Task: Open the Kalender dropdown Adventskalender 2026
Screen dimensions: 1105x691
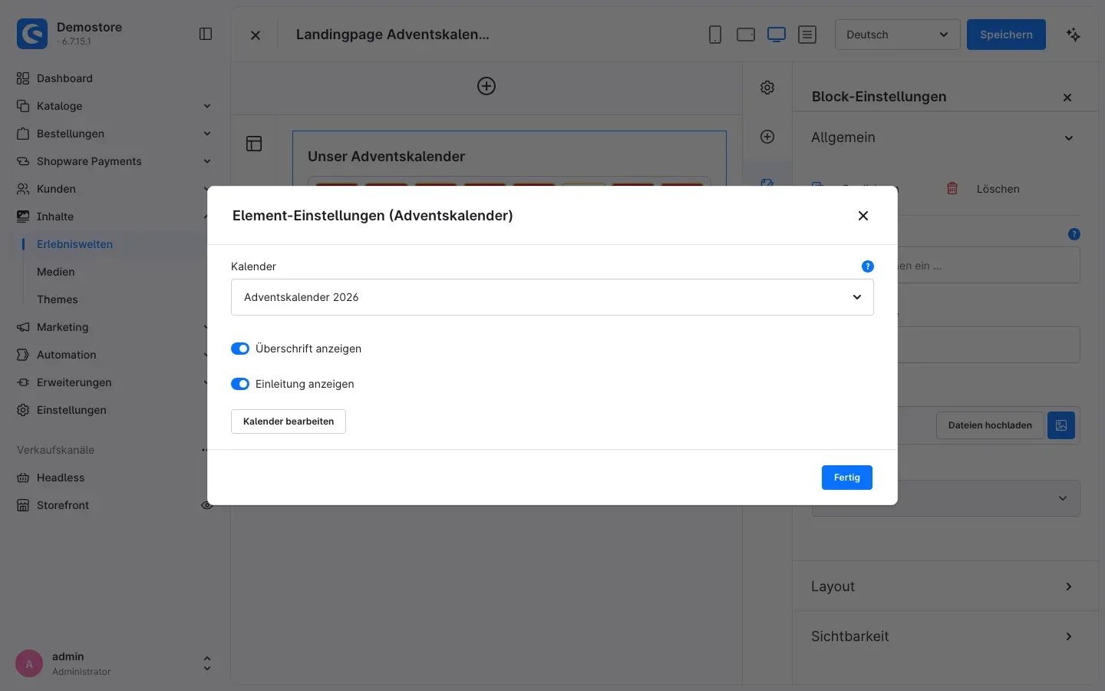Action: click(552, 297)
